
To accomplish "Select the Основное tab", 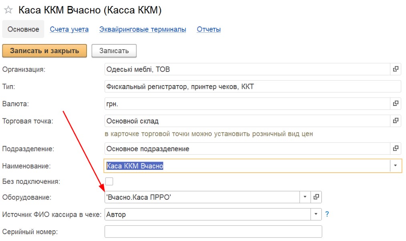I will 23,29.
